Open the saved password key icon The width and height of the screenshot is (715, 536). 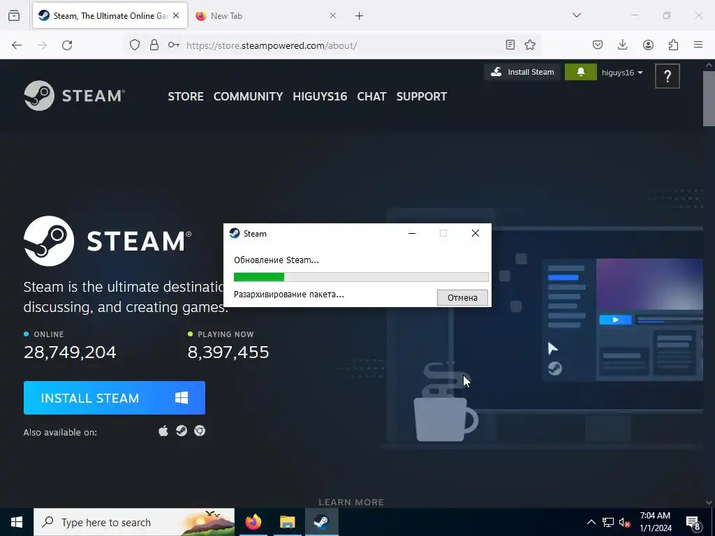tap(174, 45)
